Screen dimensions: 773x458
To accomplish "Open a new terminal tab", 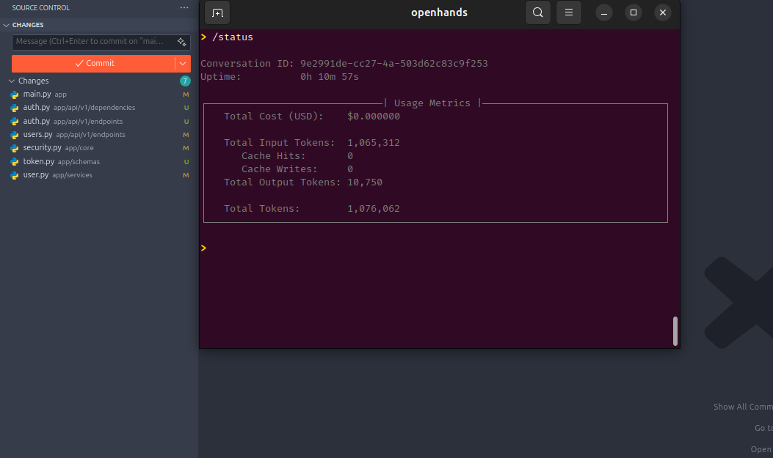I will (217, 12).
